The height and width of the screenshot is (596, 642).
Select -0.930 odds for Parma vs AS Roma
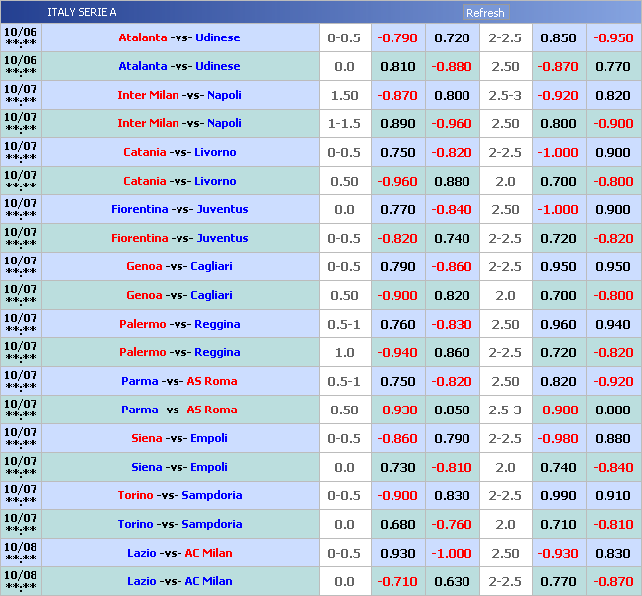pyautogui.click(x=397, y=410)
